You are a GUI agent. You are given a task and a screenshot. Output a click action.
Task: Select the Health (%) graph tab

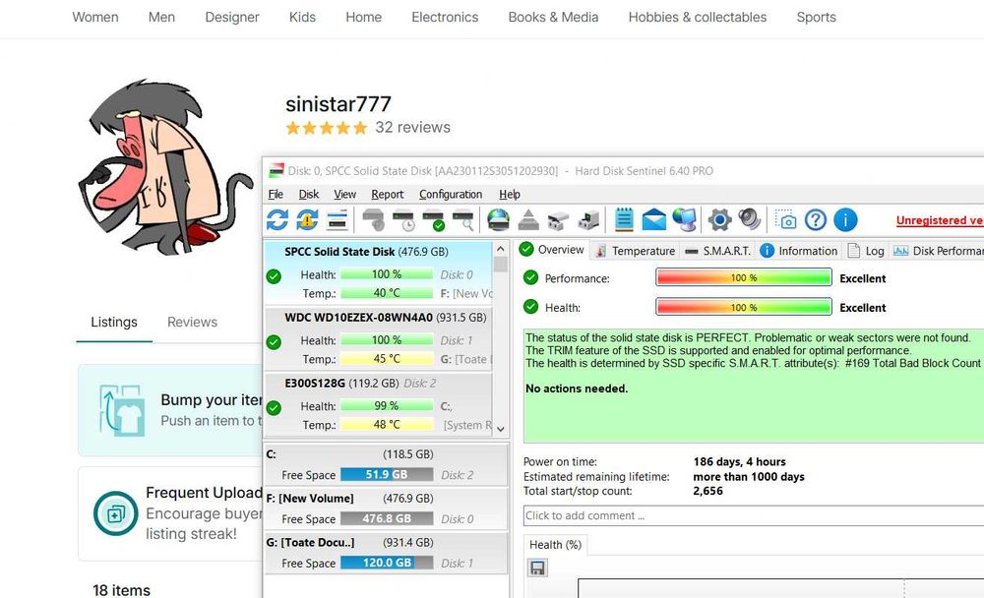coord(555,545)
